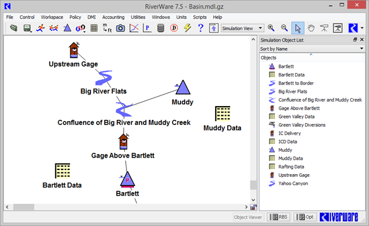This screenshot has height=226, width=369.
Task: Select confluence object icon on workspace
Action: (x=124, y=110)
